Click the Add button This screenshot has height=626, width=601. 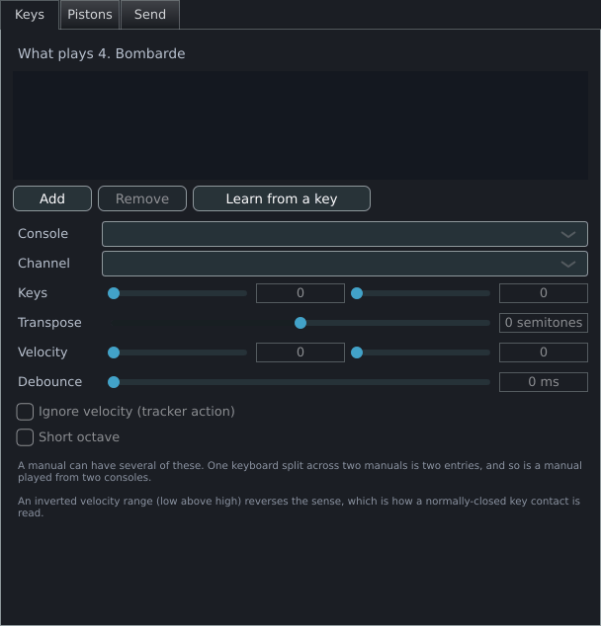pos(52,198)
